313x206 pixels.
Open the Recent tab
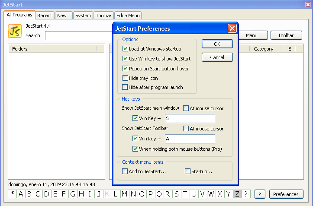click(45, 16)
